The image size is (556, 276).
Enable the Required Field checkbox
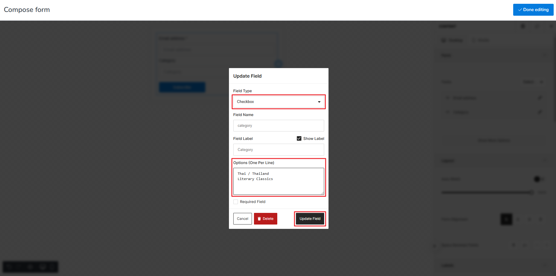[x=236, y=202]
